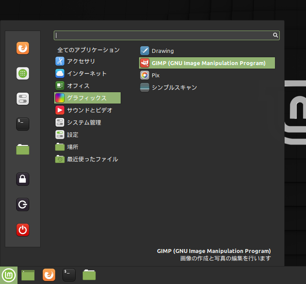306x284 pixels.
Task: Click the 最近使ったファイル folder icon
Action: [60, 159]
